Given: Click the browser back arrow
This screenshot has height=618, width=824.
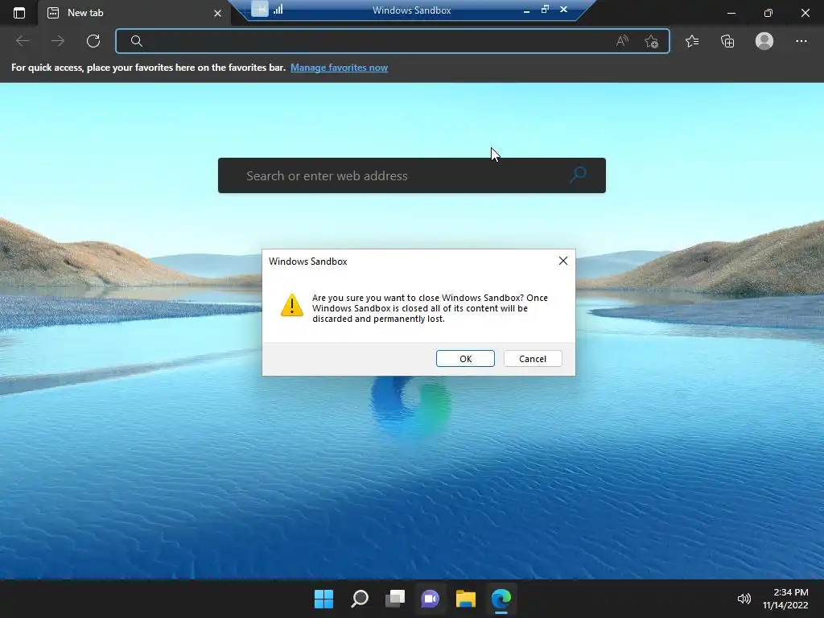Looking at the screenshot, I should click(x=23, y=41).
